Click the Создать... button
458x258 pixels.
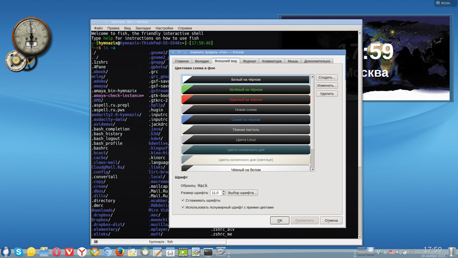click(x=326, y=77)
